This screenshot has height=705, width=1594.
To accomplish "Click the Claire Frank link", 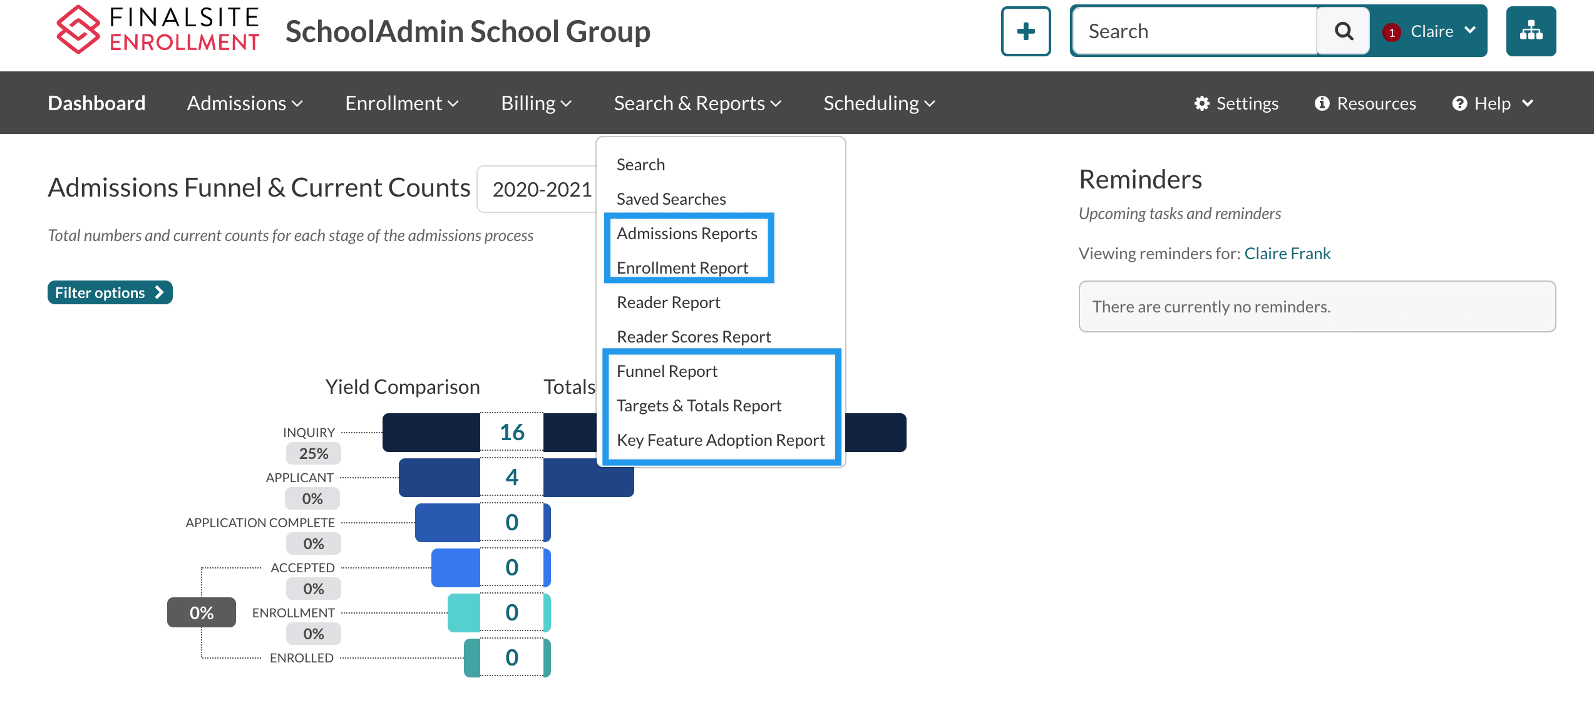I will (1287, 254).
